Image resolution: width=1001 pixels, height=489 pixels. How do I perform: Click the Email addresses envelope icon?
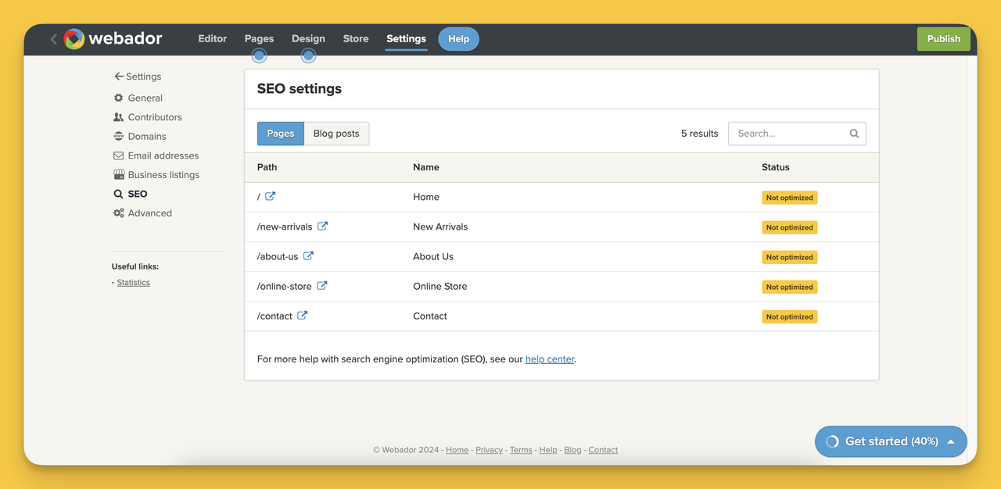pyautogui.click(x=119, y=155)
